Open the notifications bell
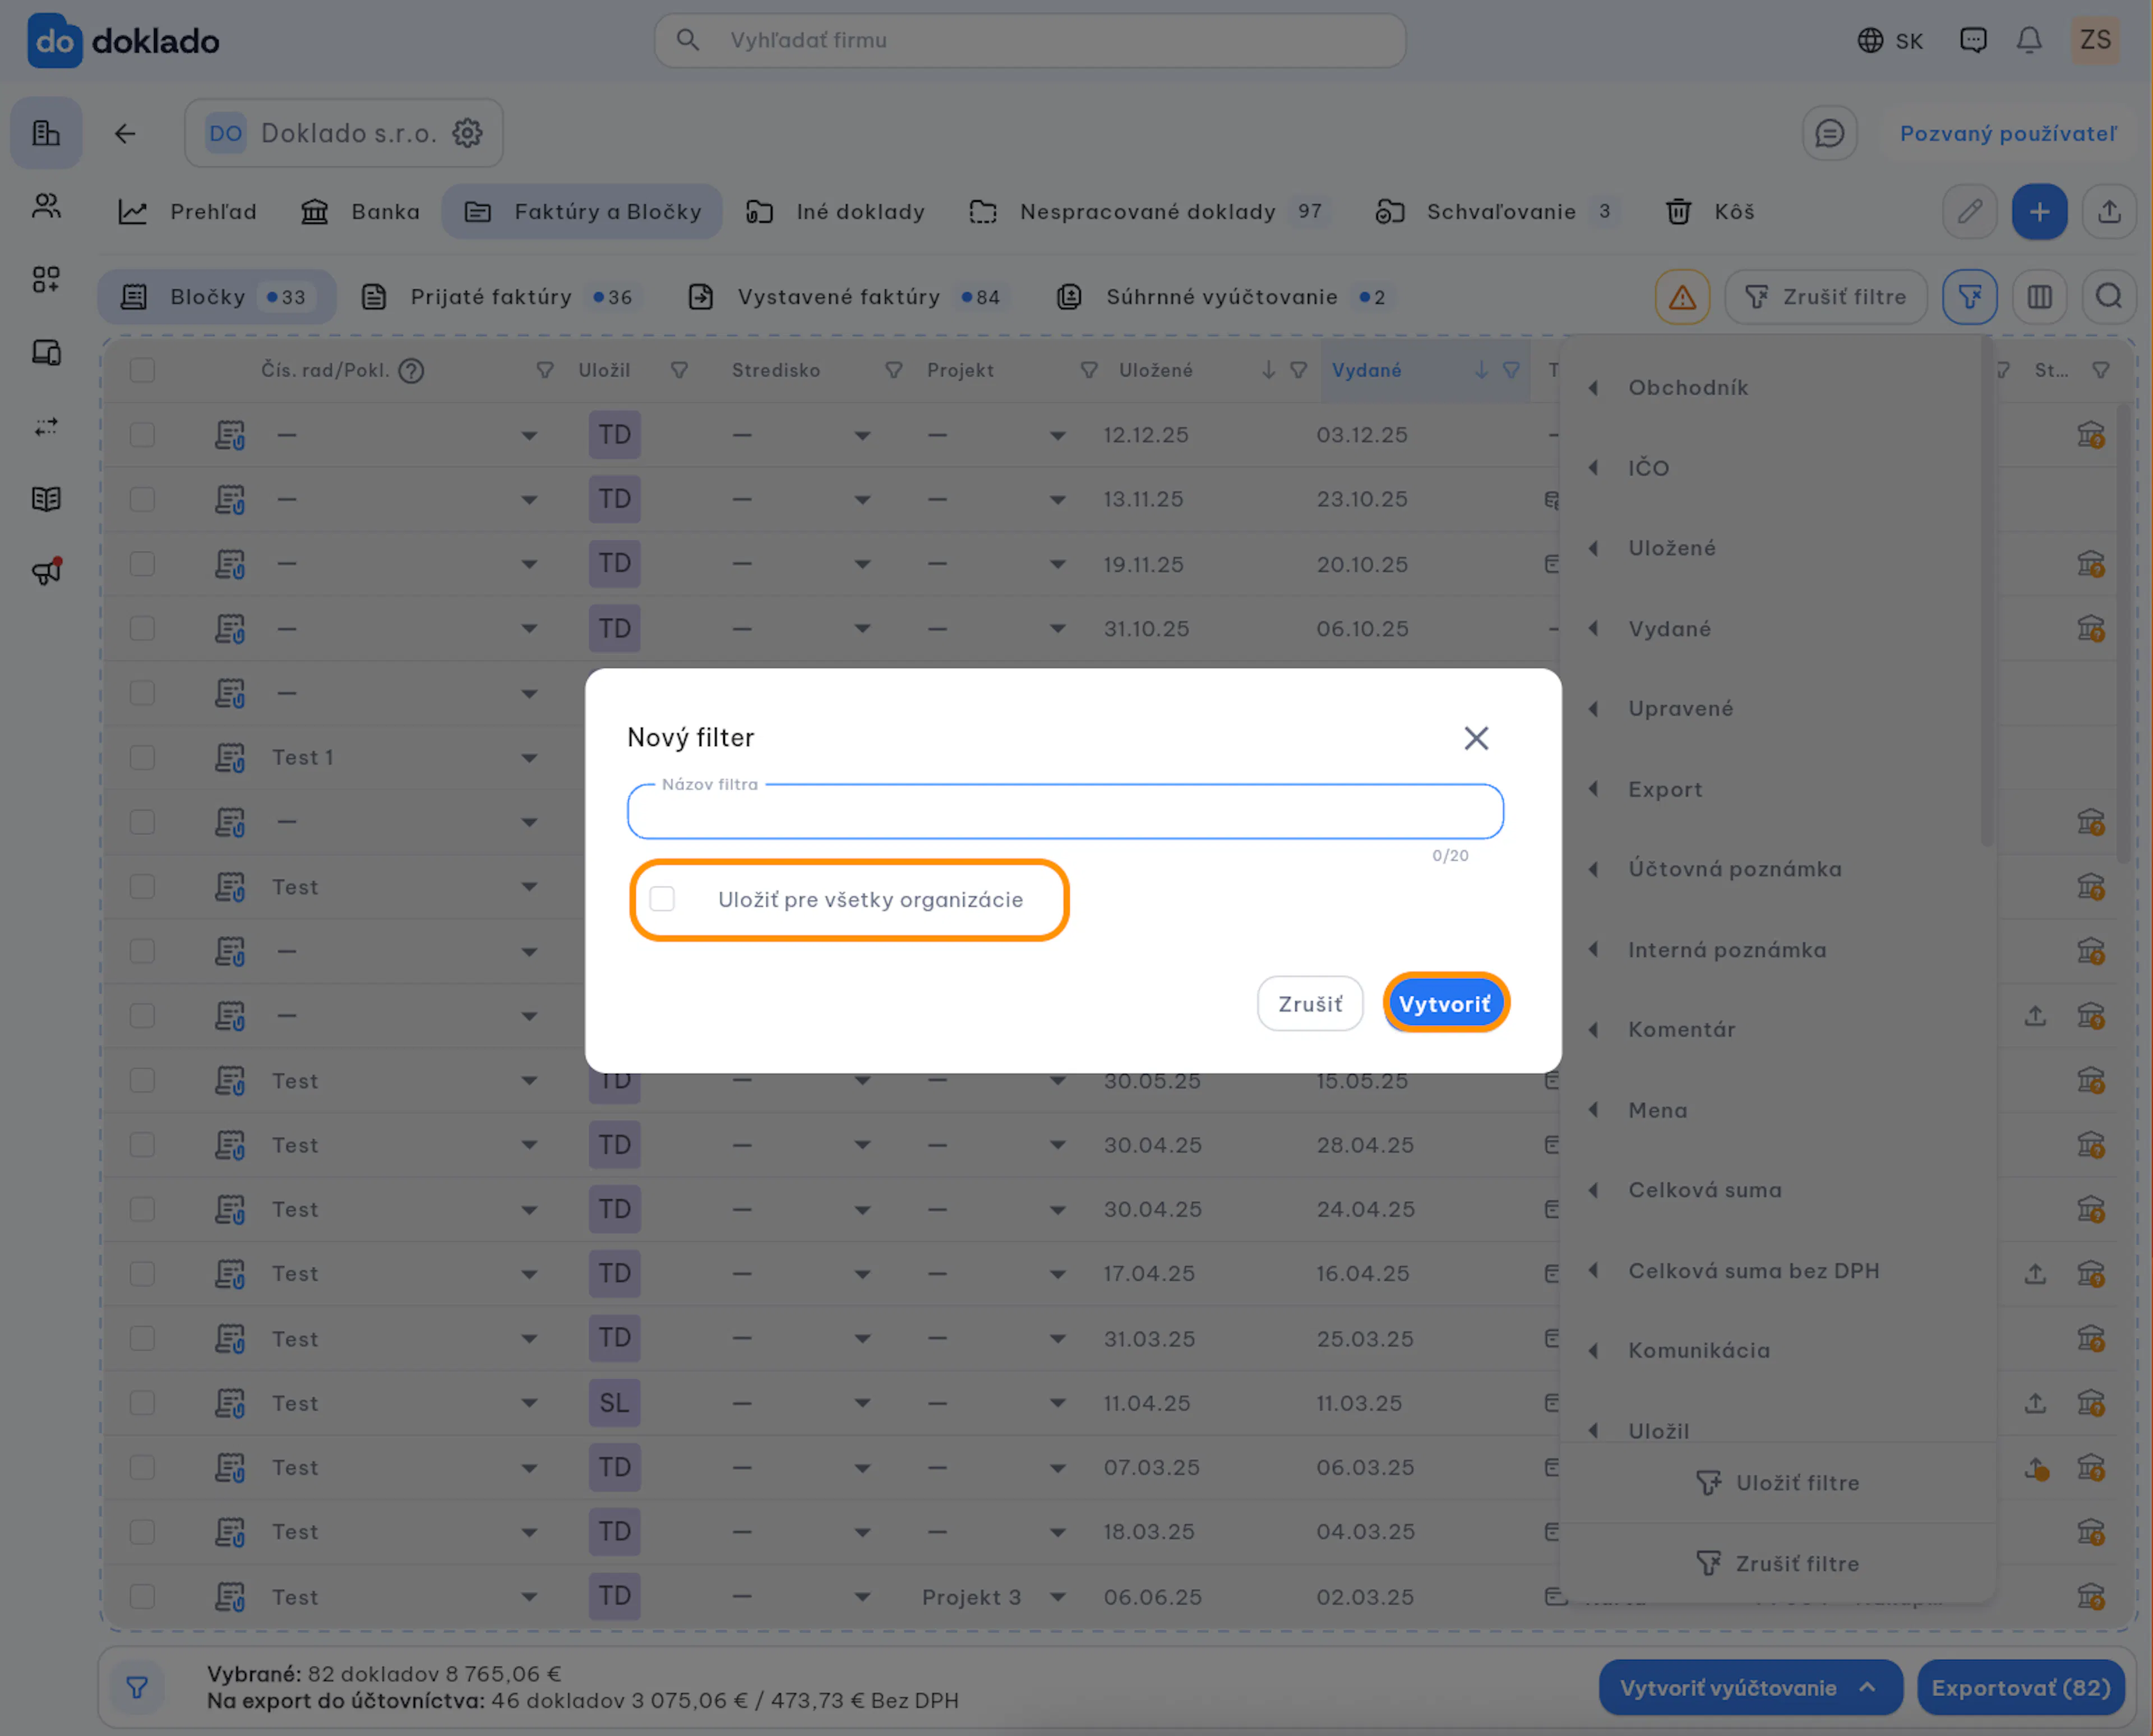This screenshot has width=2153, height=1736. 2029,40
